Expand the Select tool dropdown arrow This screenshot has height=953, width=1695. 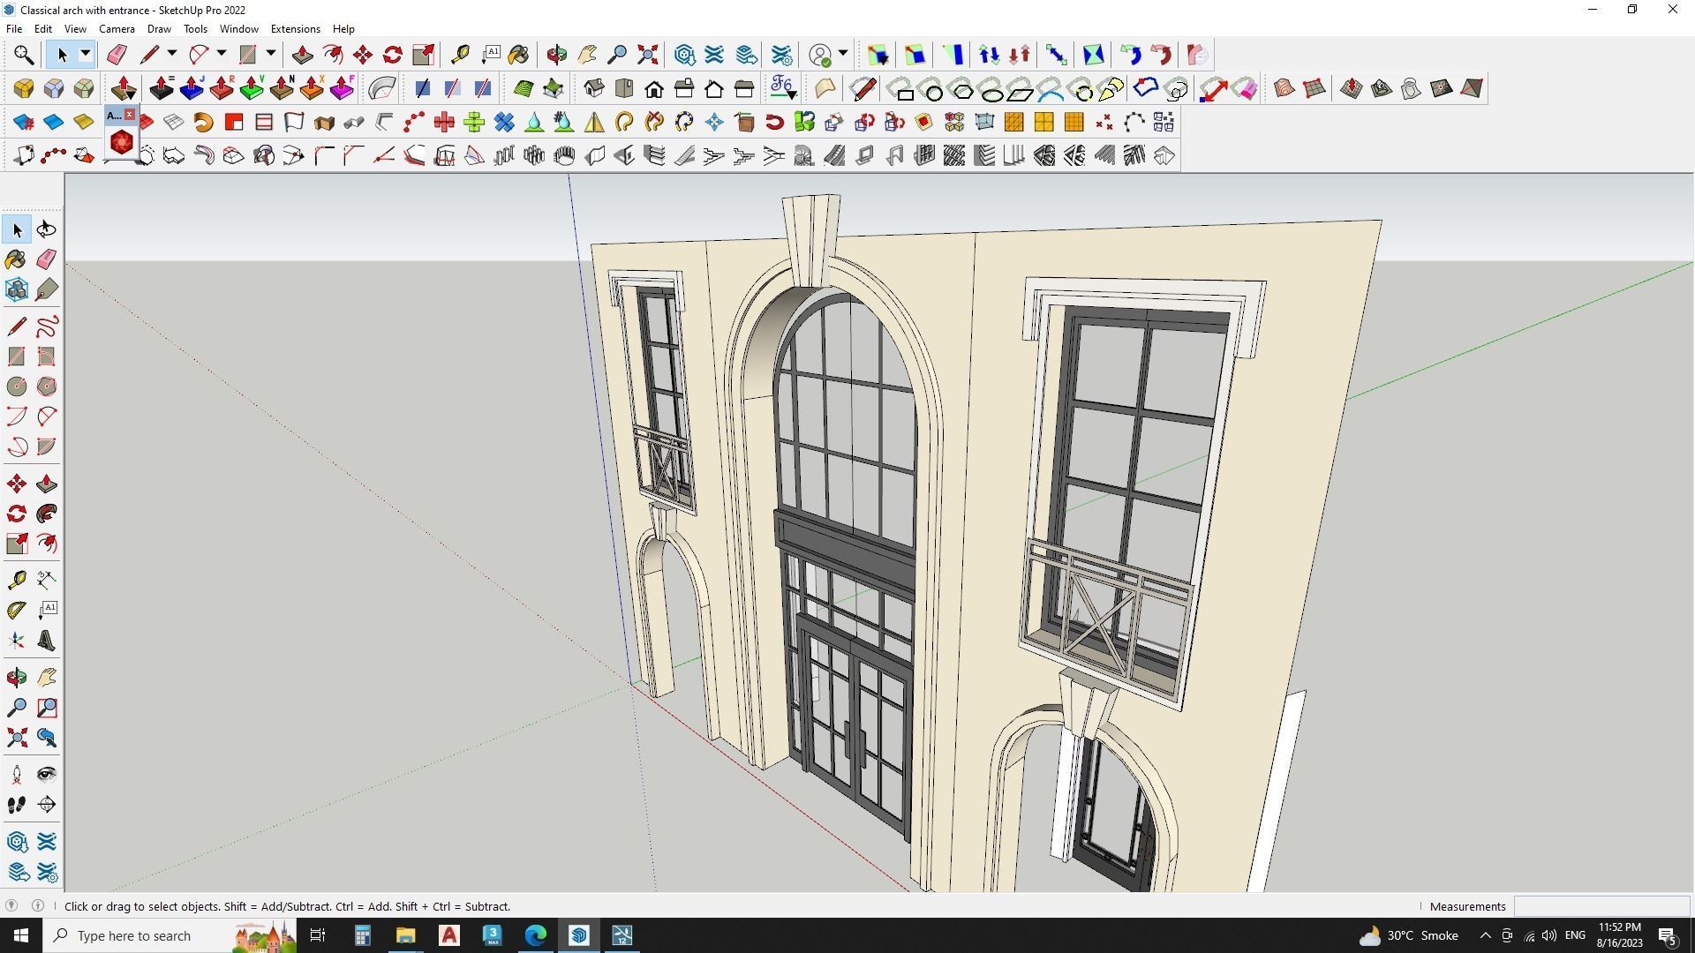(86, 55)
